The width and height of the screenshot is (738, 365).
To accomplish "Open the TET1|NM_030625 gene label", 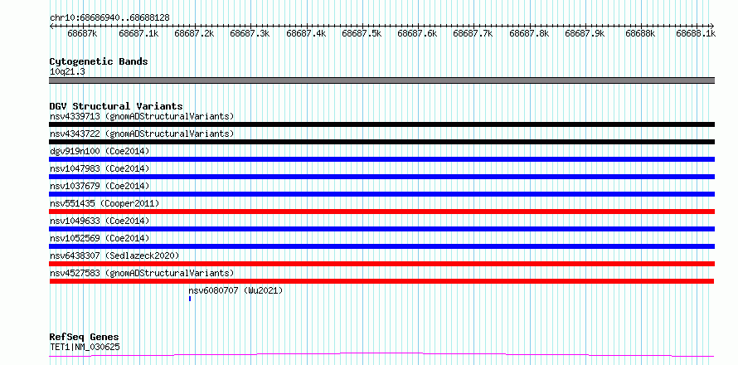I will point(85,347).
